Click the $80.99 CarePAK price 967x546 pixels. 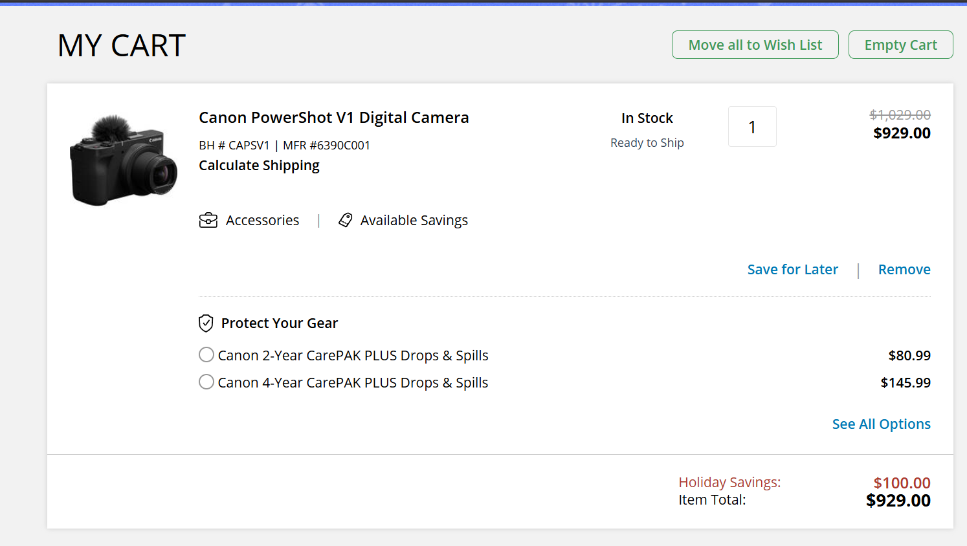click(x=909, y=356)
